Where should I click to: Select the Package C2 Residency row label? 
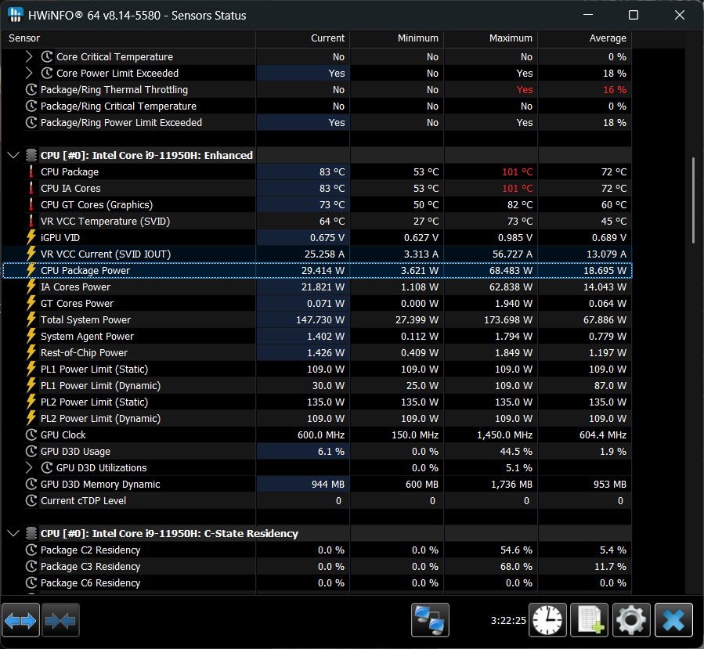point(91,550)
